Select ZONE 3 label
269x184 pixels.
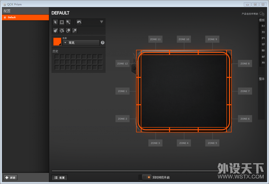point(156,143)
